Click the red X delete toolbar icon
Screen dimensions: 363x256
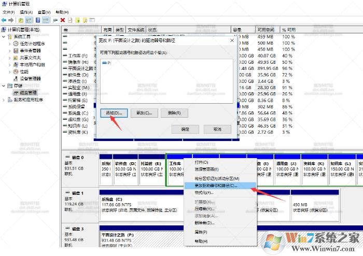point(62,20)
